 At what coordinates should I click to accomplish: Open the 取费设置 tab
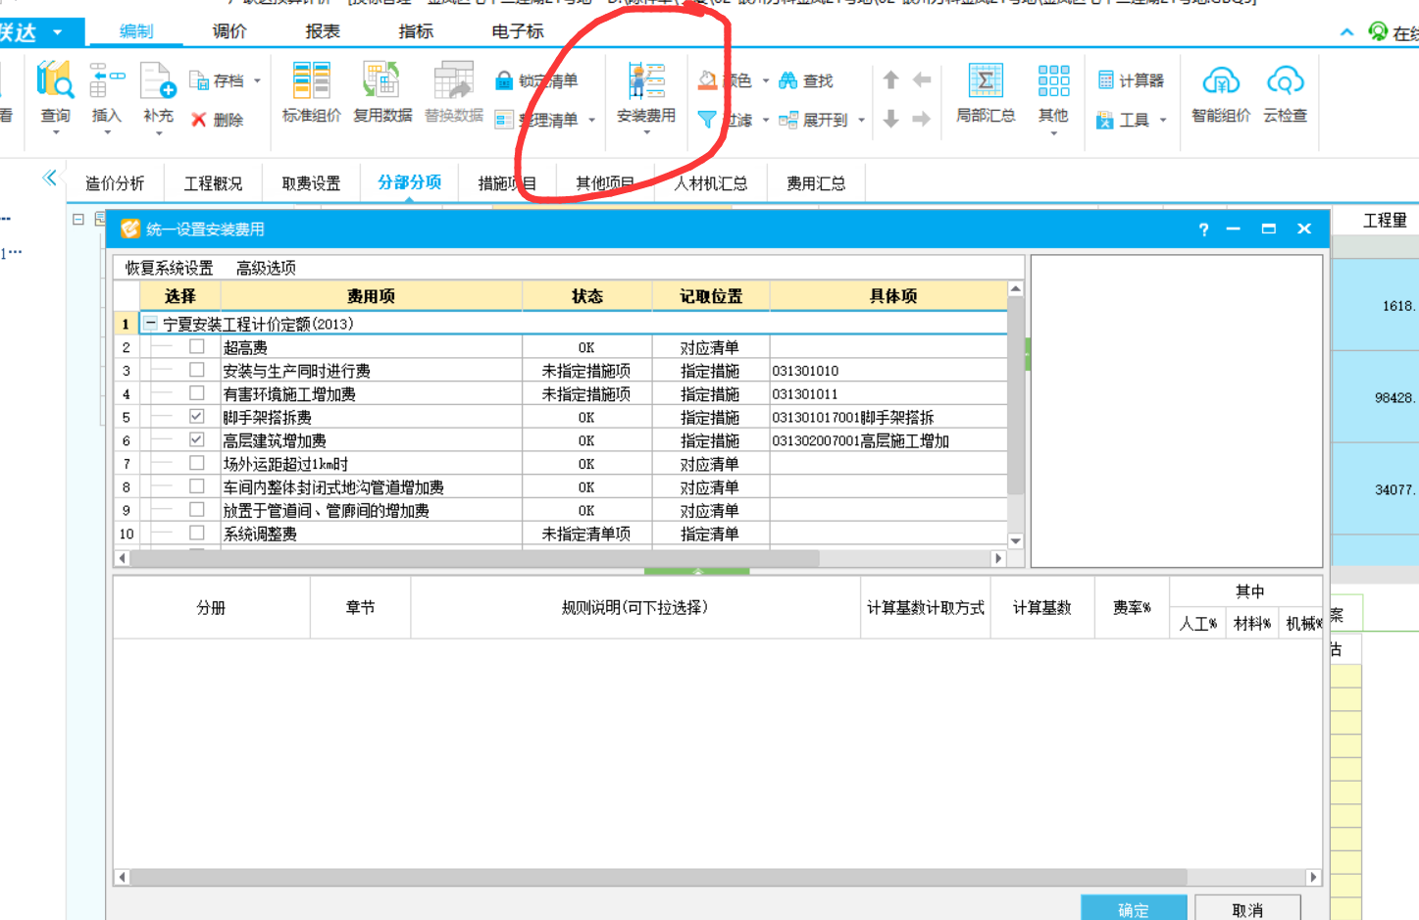click(311, 183)
